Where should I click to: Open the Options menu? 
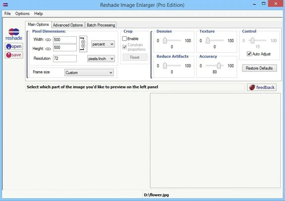(22, 14)
